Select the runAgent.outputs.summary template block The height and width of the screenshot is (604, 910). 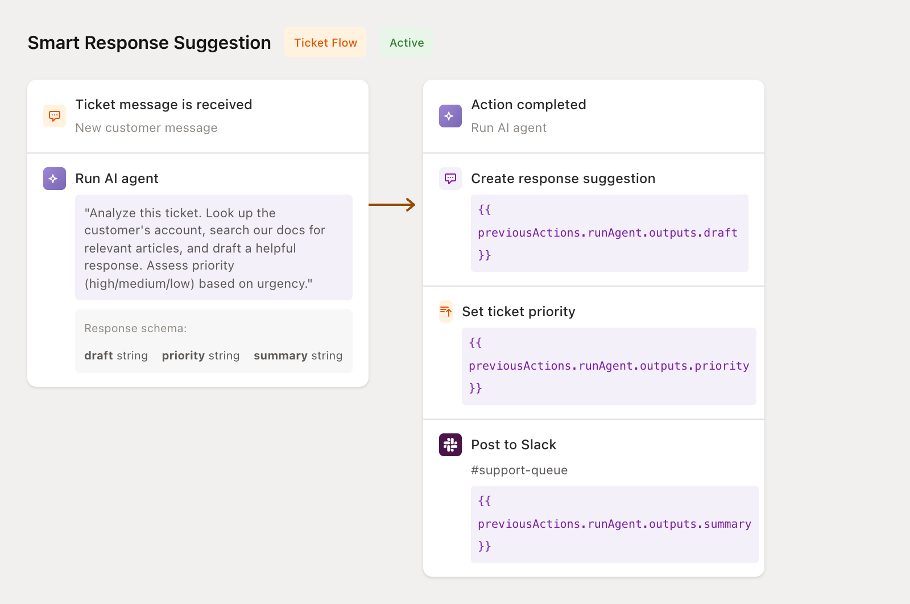pyautogui.click(x=614, y=523)
